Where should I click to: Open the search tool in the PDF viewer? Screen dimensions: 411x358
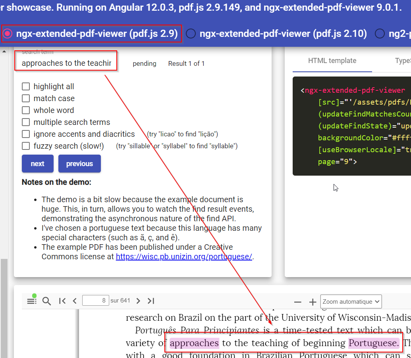[x=46, y=301]
